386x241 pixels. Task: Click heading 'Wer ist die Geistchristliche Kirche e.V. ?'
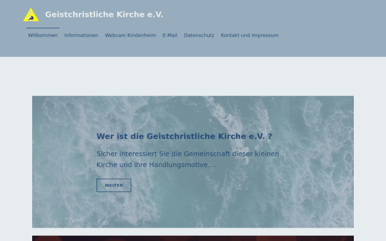pos(184,136)
